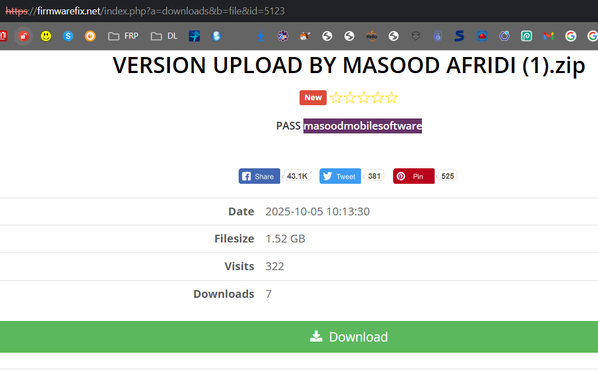Click the yellow smiley face bookmark

(46, 36)
